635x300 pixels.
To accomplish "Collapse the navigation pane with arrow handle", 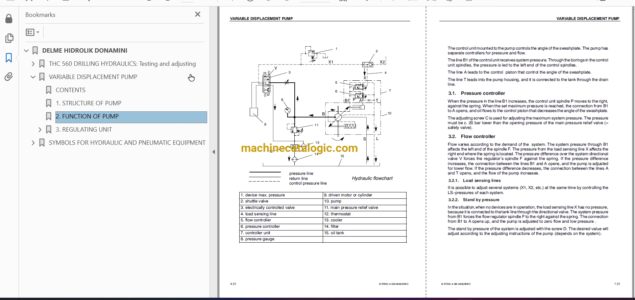I will [214, 152].
